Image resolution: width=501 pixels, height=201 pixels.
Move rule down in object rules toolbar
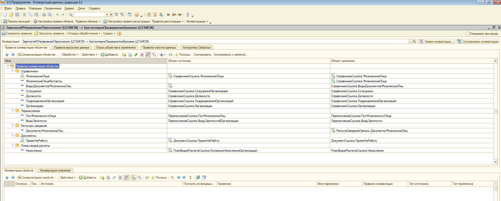click(x=13, y=55)
